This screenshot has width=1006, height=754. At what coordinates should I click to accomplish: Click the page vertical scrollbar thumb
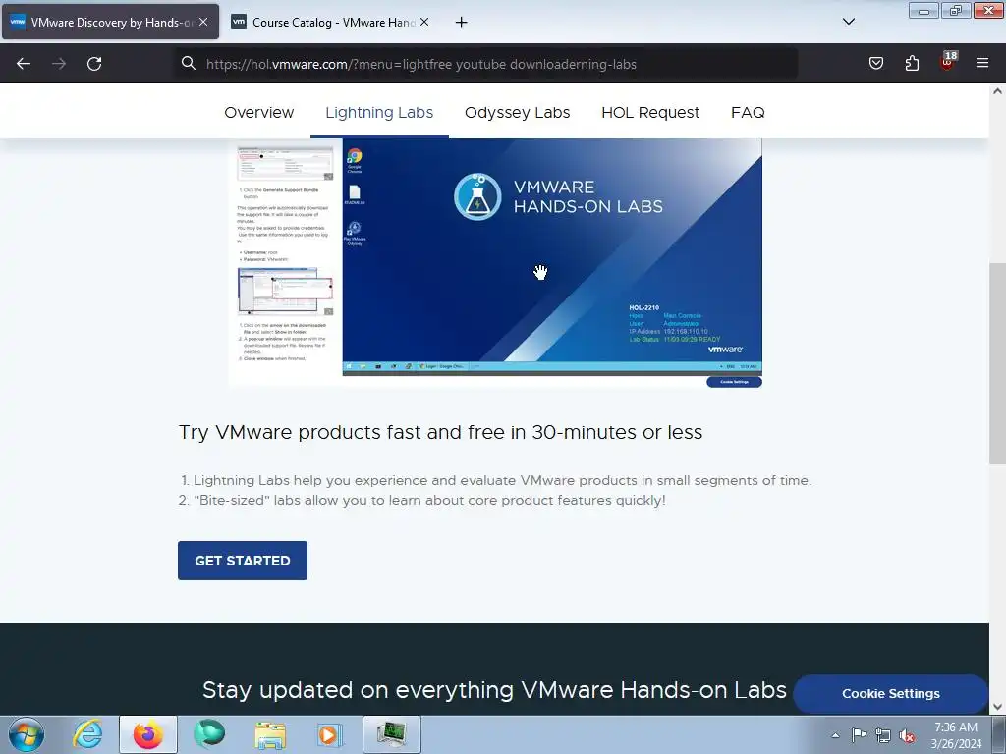997,363
